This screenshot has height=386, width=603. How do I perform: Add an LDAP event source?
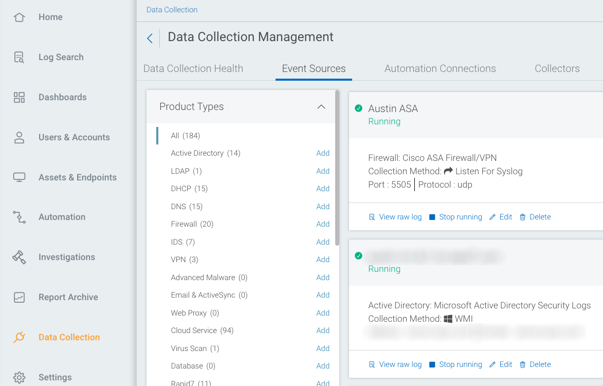(x=323, y=171)
